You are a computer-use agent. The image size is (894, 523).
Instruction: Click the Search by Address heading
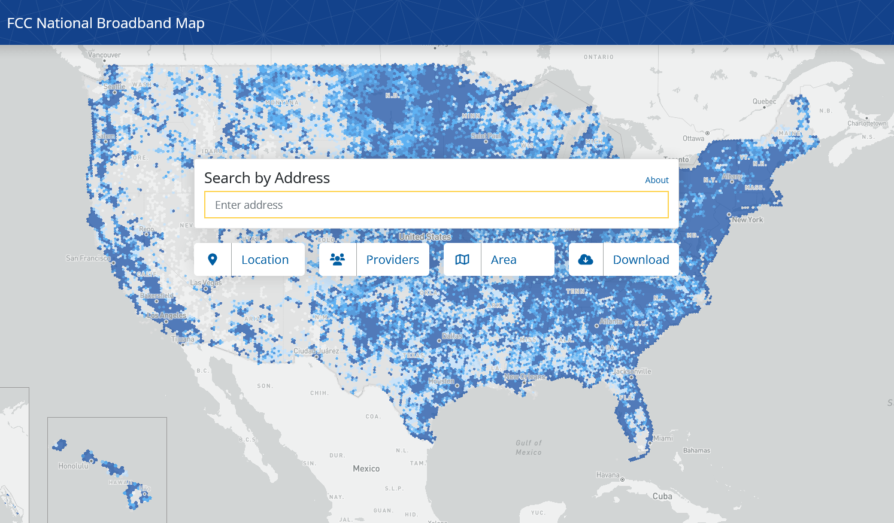click(267, 178)
